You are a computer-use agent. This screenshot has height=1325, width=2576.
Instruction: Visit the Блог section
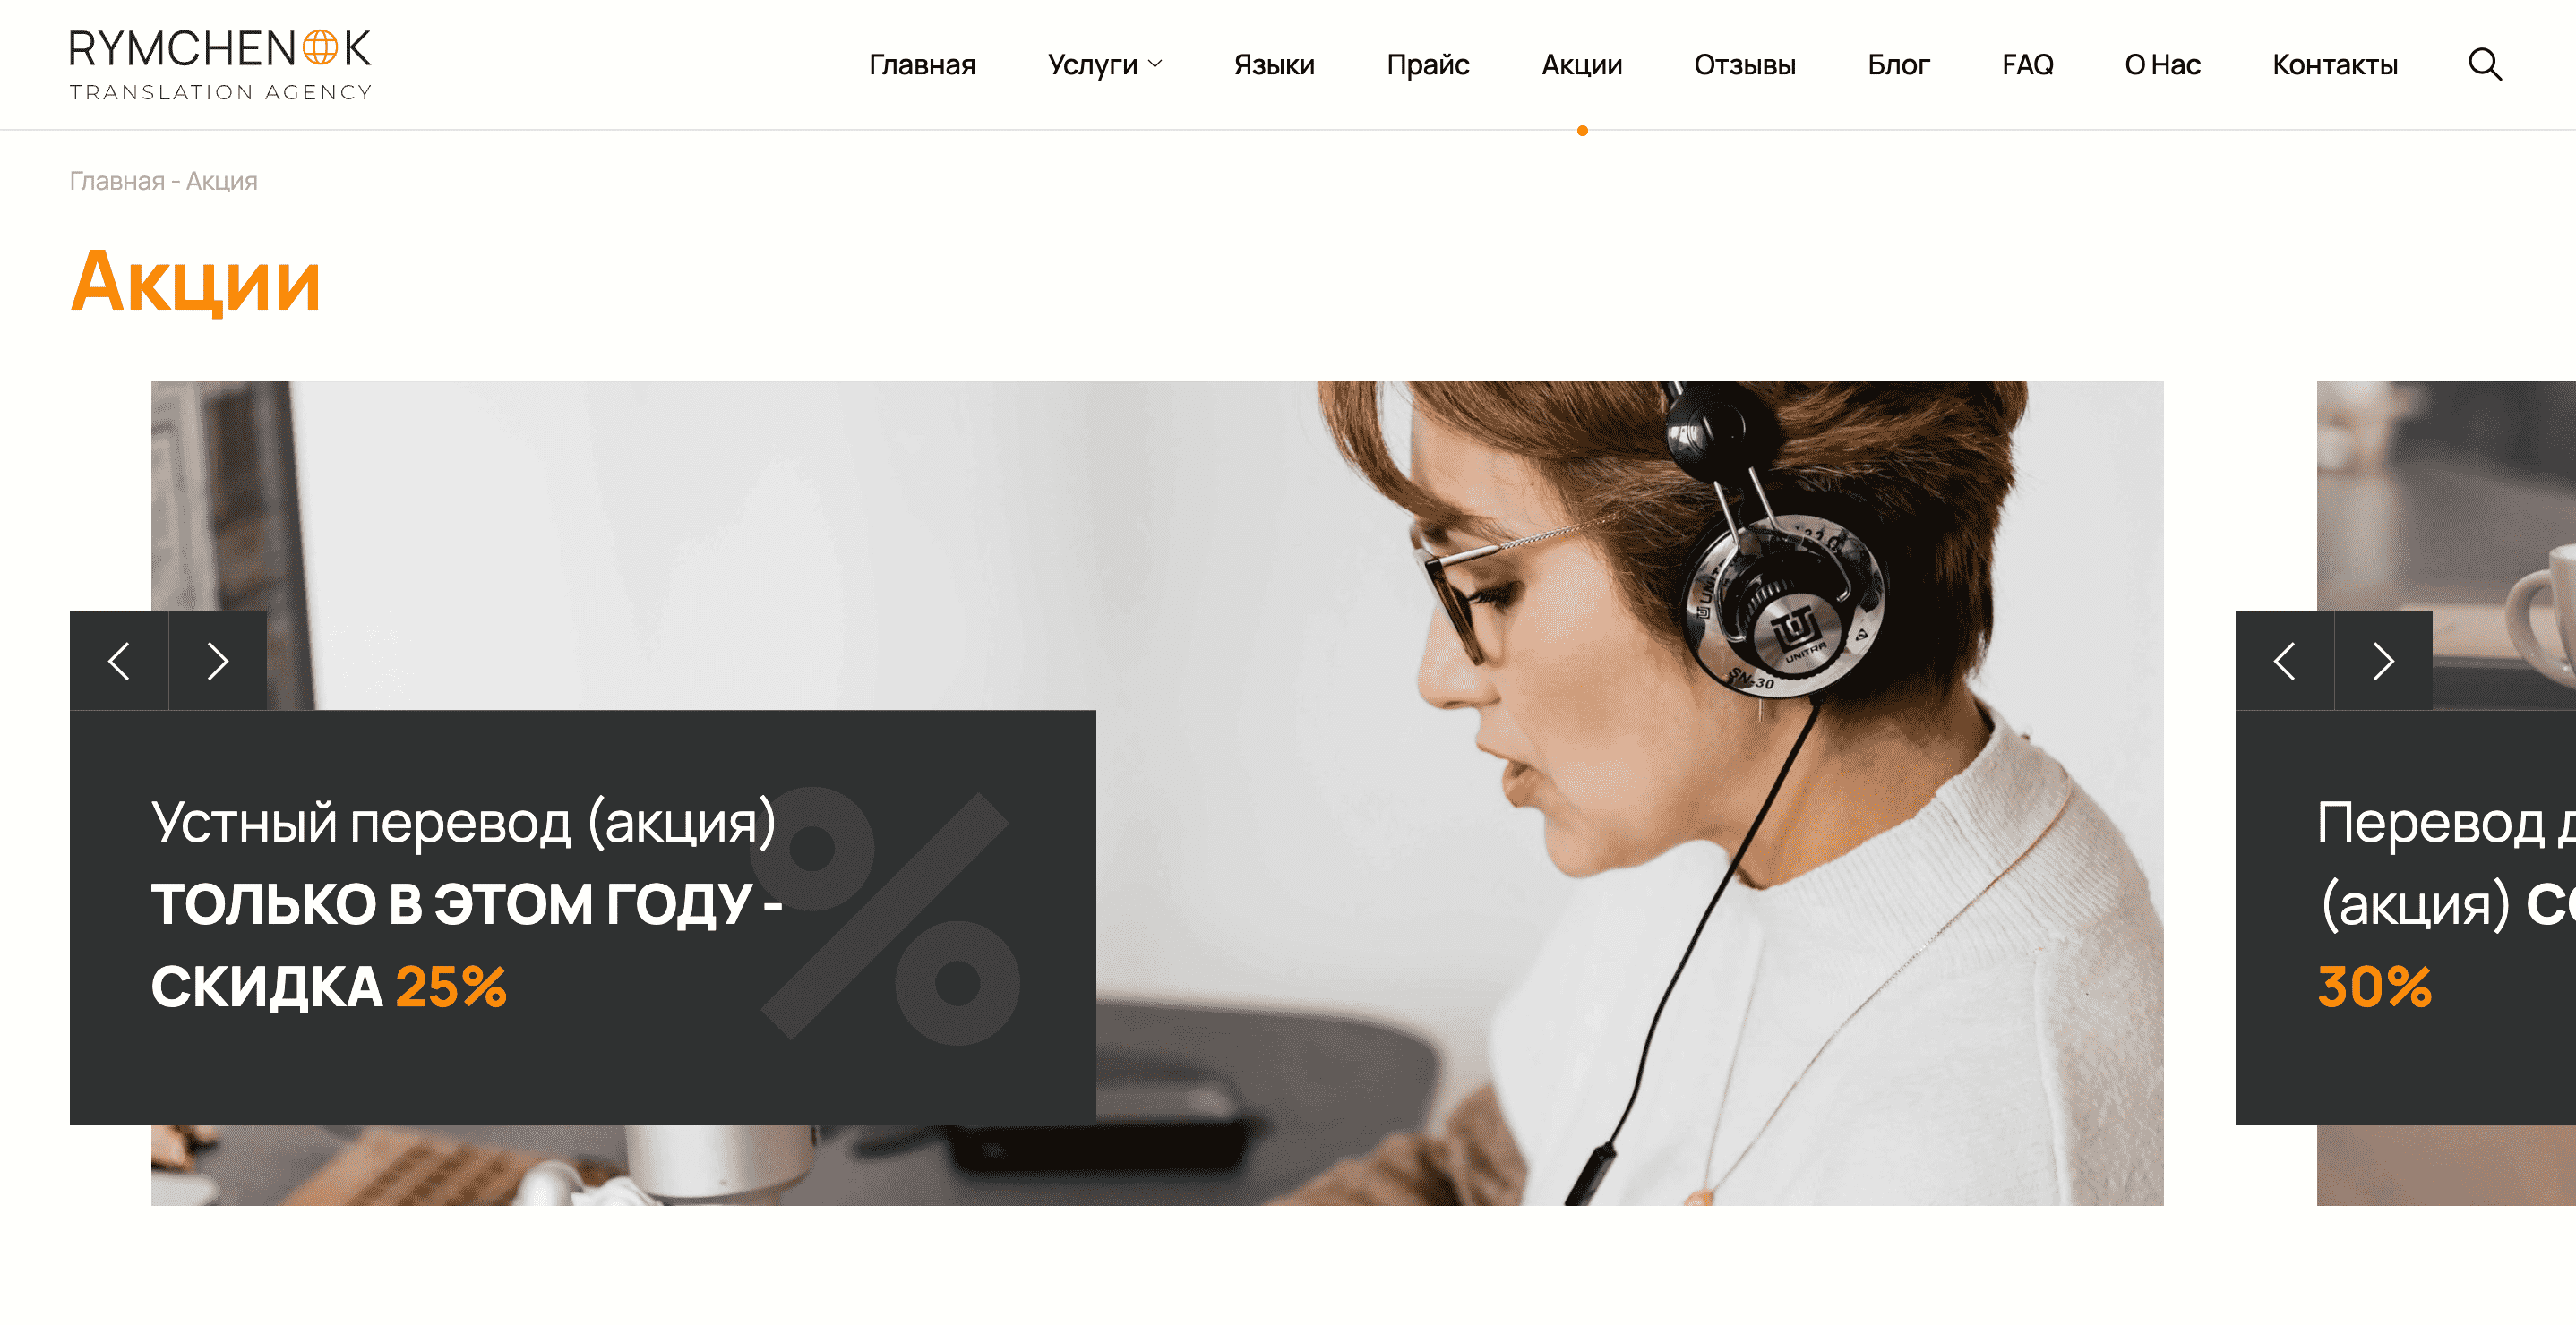pyautogui.click(x=1899, y=65)
